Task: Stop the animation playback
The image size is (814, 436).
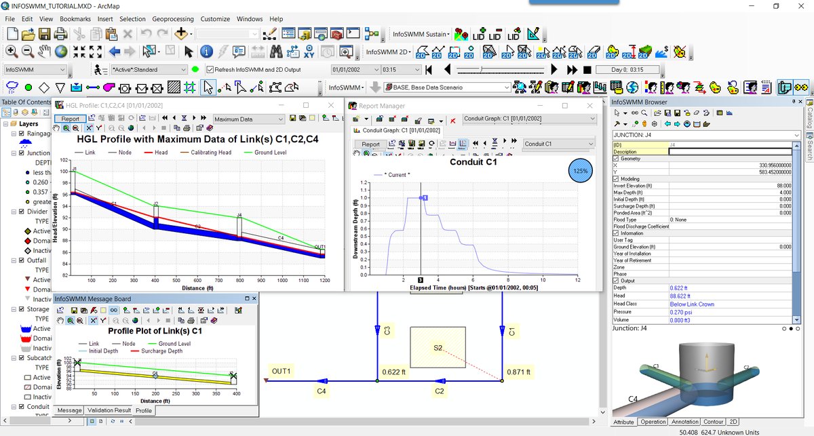Action: pos(587,69)
